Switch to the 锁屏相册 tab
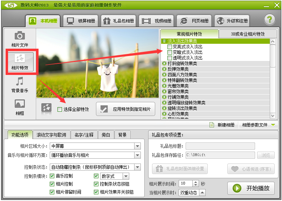282x201 pixels. point(81,21)
